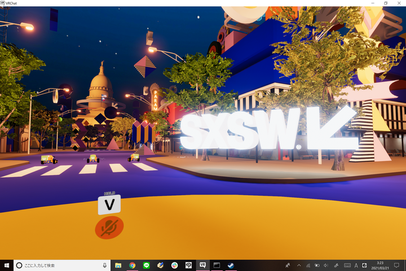Minimize the VRChat window
Image resolution: width=406 pixels, height=271 pixels.
click(x=373, y=3)
